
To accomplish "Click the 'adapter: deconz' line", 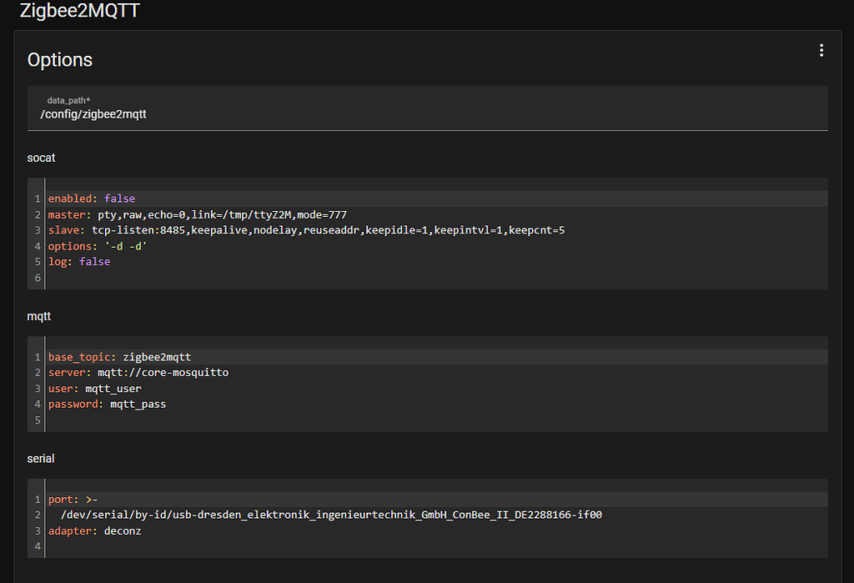I will [x=95, y=530].
